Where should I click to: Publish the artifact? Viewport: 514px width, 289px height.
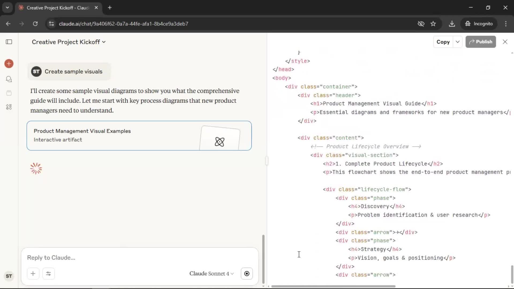click(481, 42)
